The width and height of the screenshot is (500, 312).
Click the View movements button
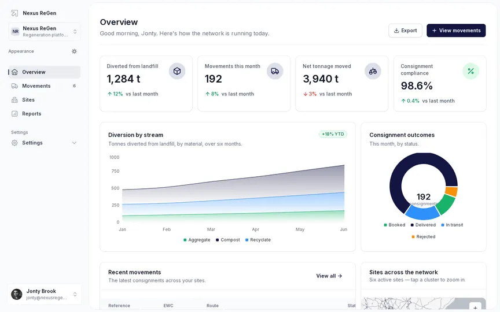tap(456, 31)
